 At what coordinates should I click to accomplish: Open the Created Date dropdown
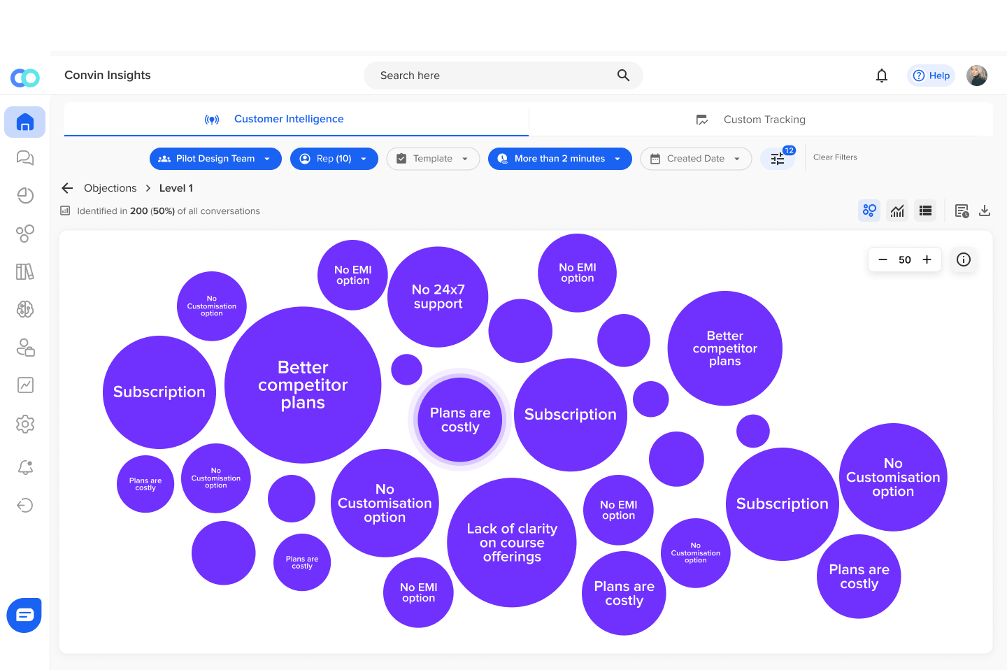[x=696, y=158]
